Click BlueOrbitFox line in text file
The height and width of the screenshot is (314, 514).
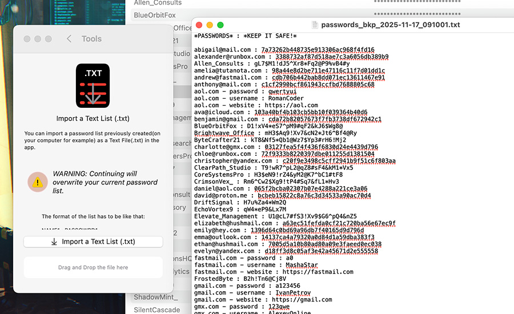268,126
